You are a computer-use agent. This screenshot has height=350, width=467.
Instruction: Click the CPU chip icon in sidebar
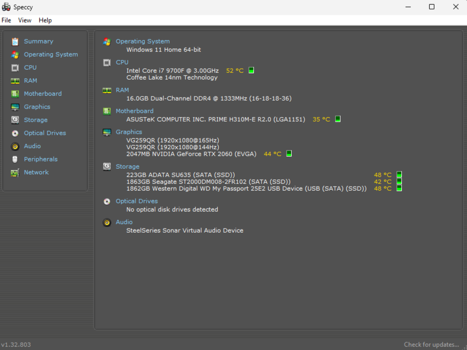click(15, 68)
